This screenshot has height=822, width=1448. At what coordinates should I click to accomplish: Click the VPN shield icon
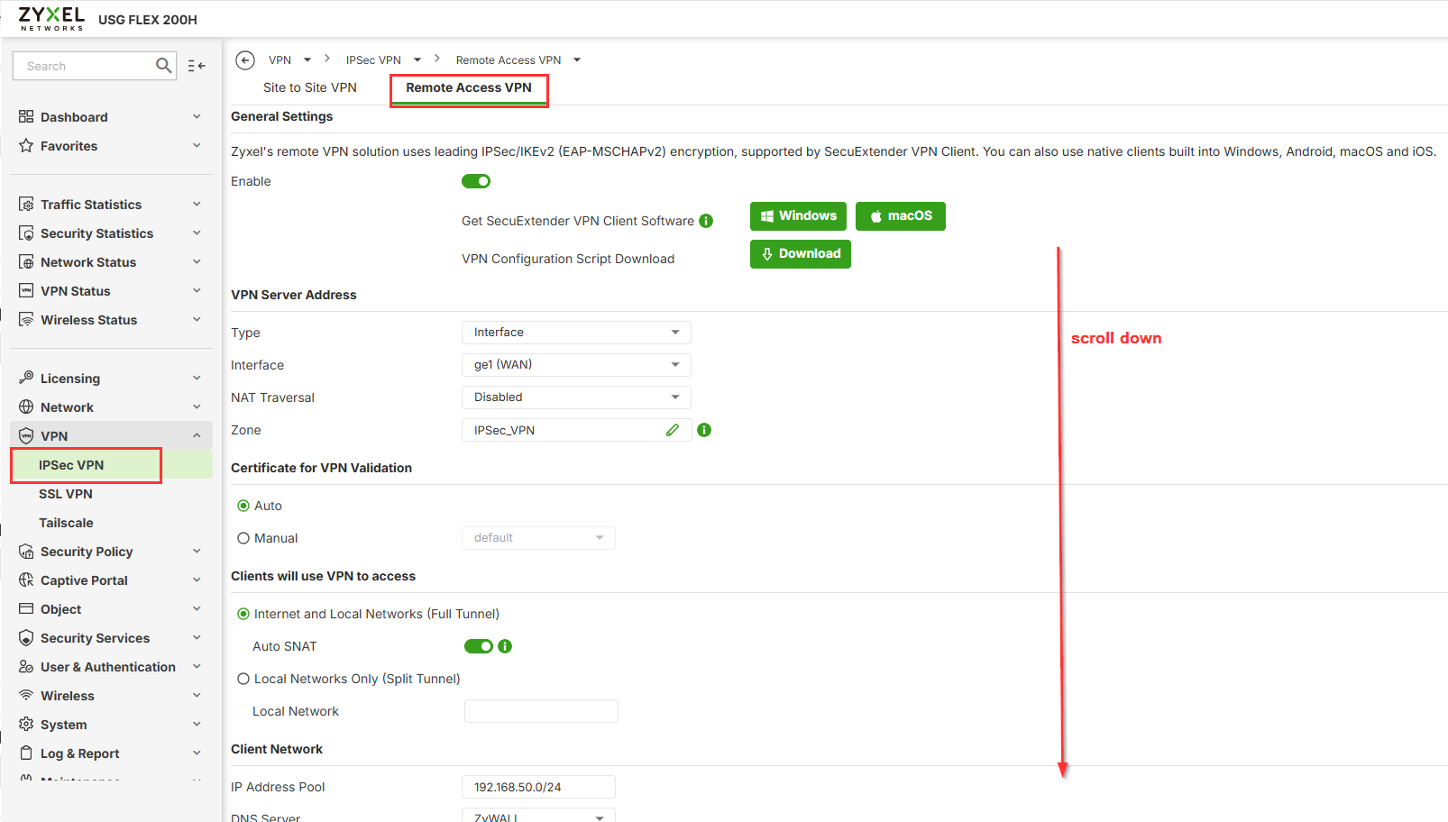pos(26,436)
